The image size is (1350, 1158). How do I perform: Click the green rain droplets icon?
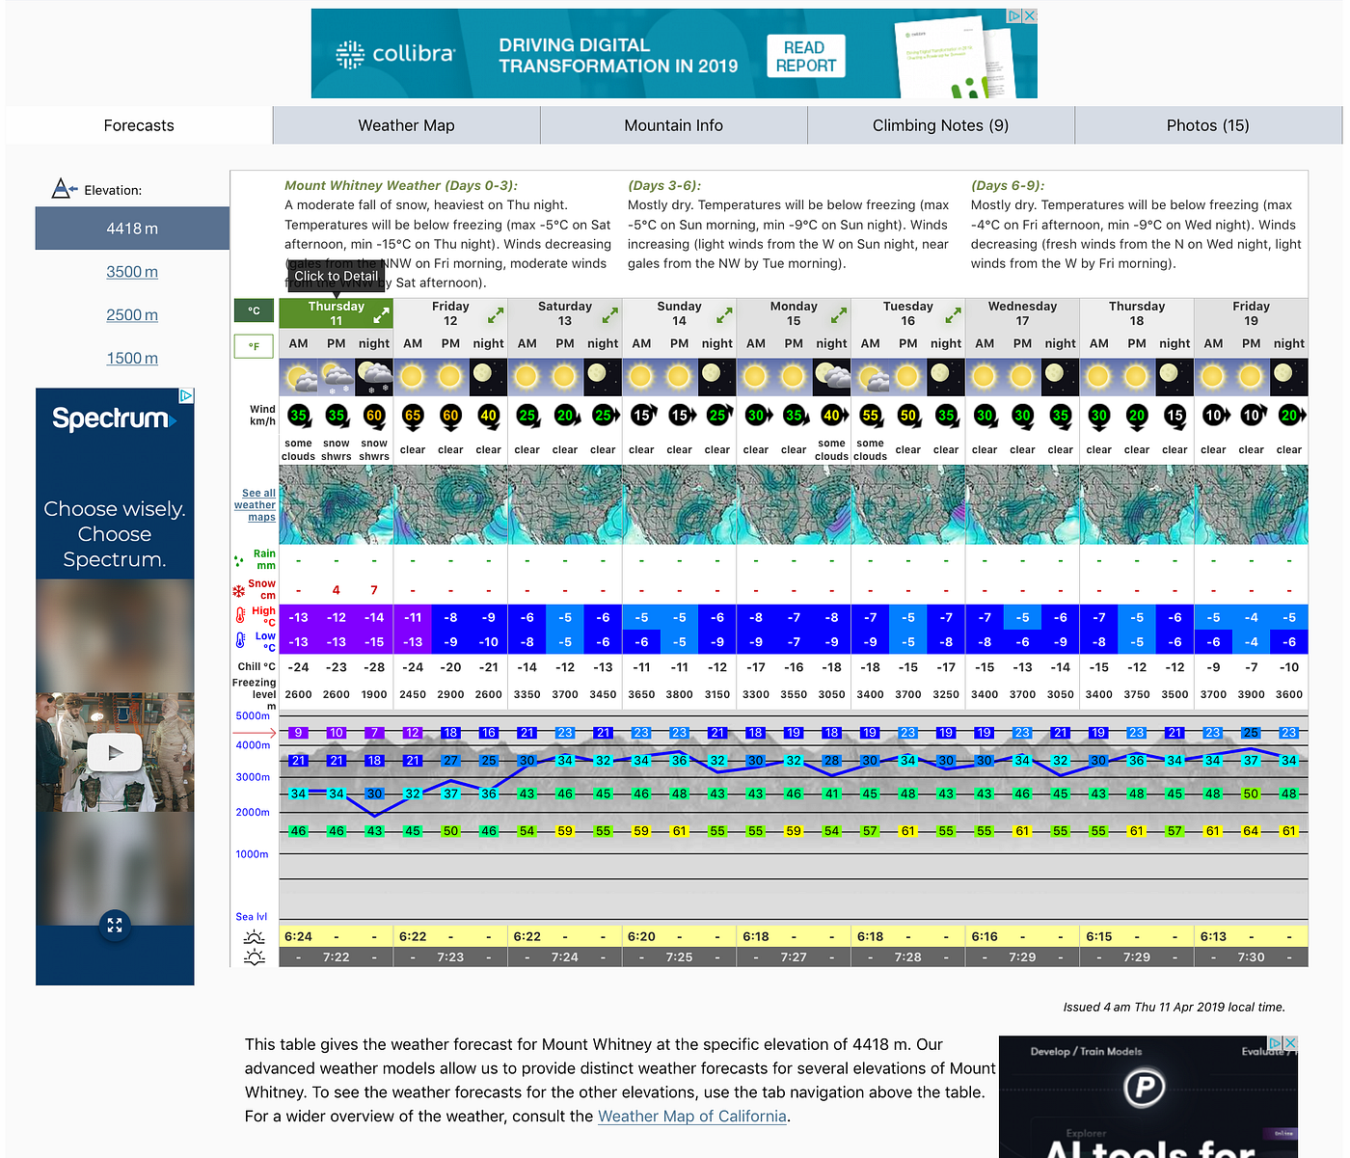tap(237, 559)
